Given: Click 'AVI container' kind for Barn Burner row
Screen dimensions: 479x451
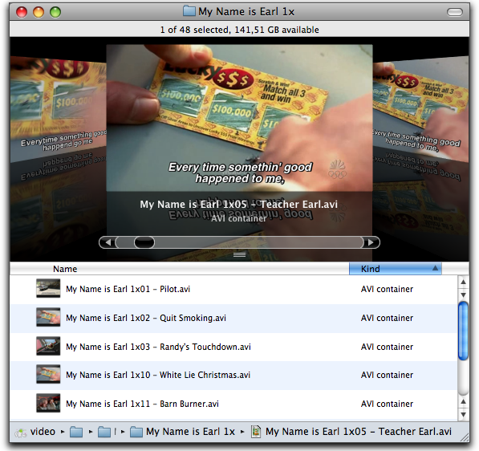Looking at the screenshot, I should point(387,404).
